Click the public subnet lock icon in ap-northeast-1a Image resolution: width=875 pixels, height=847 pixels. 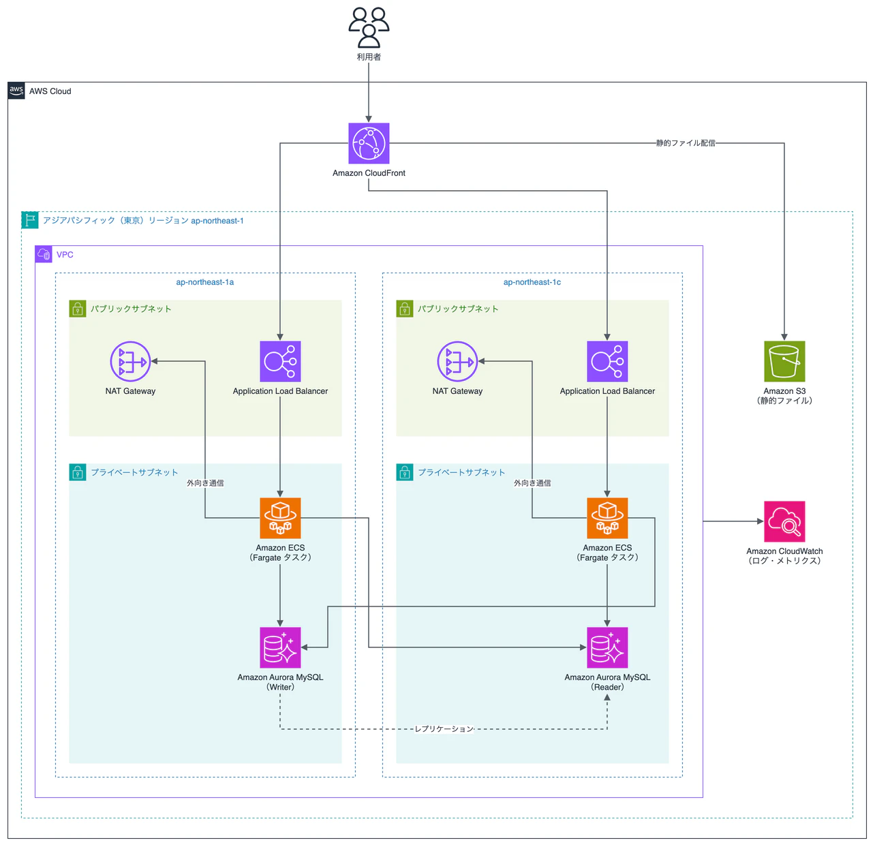(x=78, y=309)
